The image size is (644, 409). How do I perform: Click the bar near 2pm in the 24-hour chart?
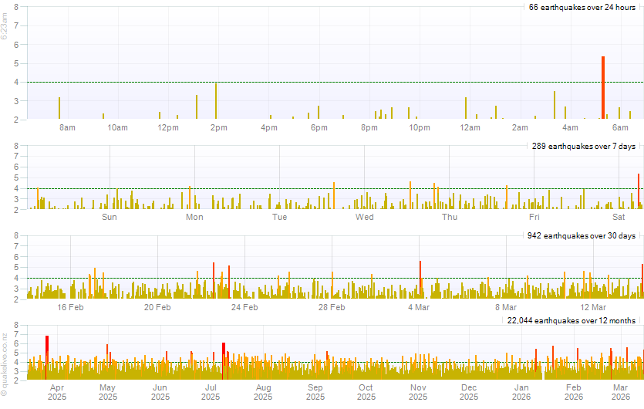point(216,101)
